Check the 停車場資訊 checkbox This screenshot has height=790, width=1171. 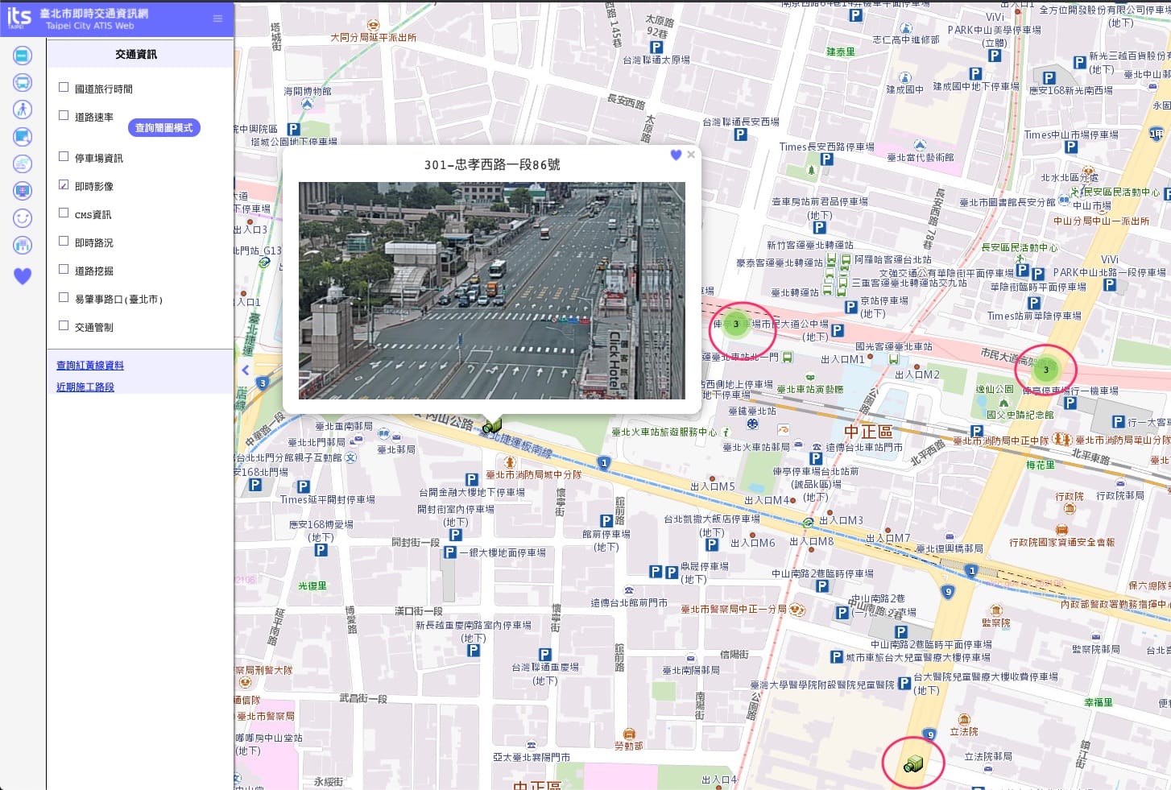click(64, 157)
